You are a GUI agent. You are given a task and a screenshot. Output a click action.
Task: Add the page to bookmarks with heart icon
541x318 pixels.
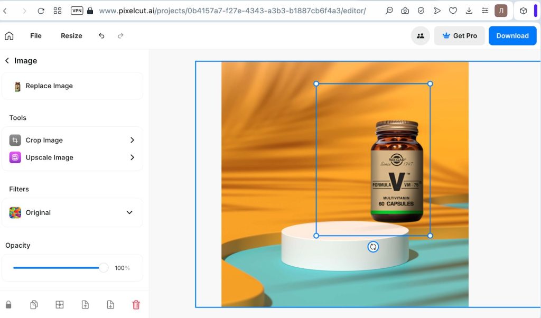[453, 11]
